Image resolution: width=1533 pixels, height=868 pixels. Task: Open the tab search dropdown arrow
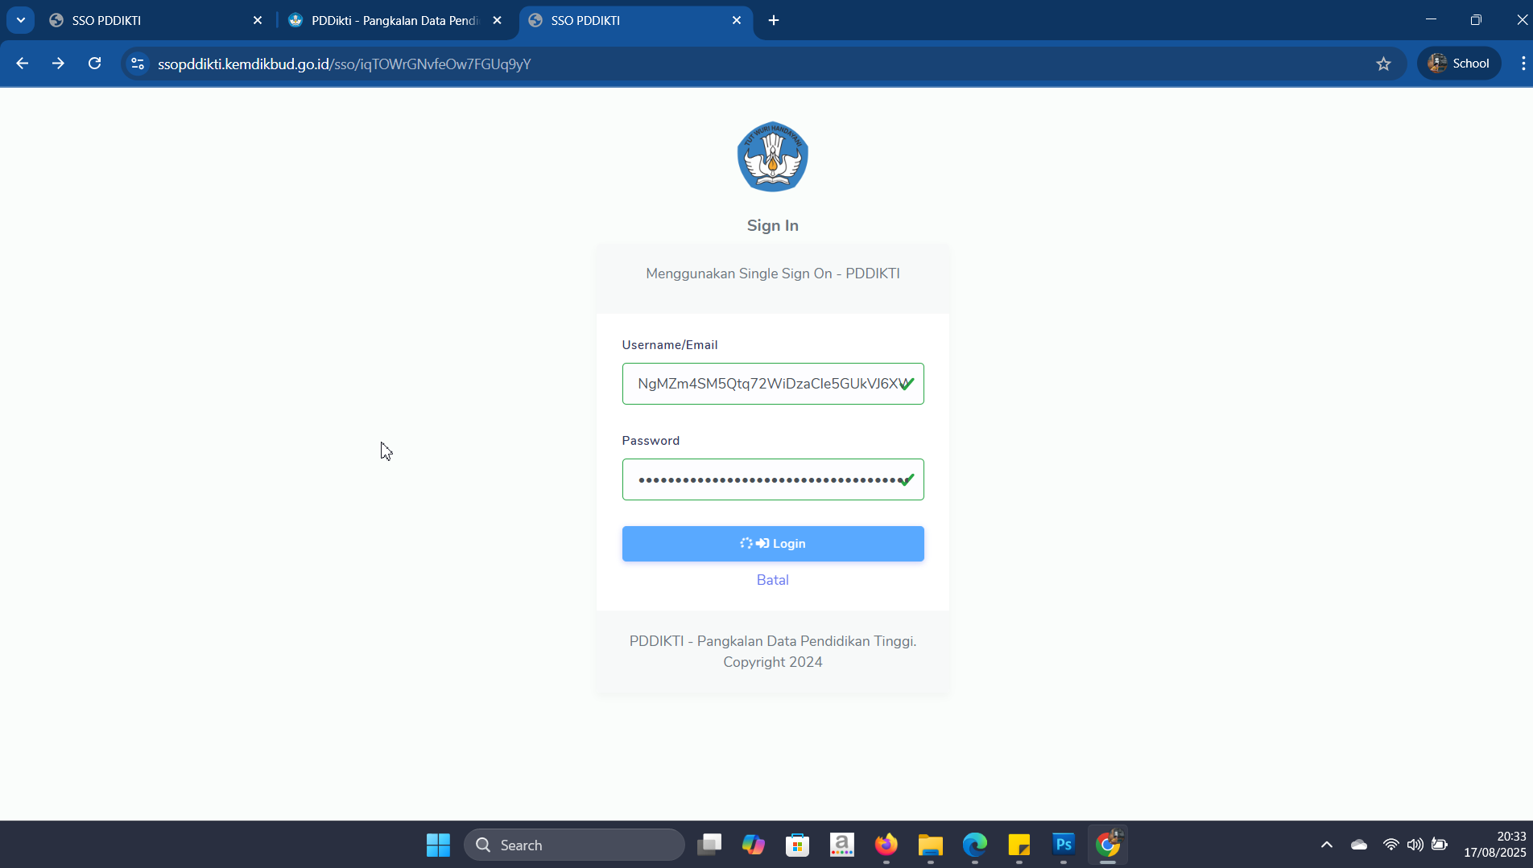(x=21, y=20)
